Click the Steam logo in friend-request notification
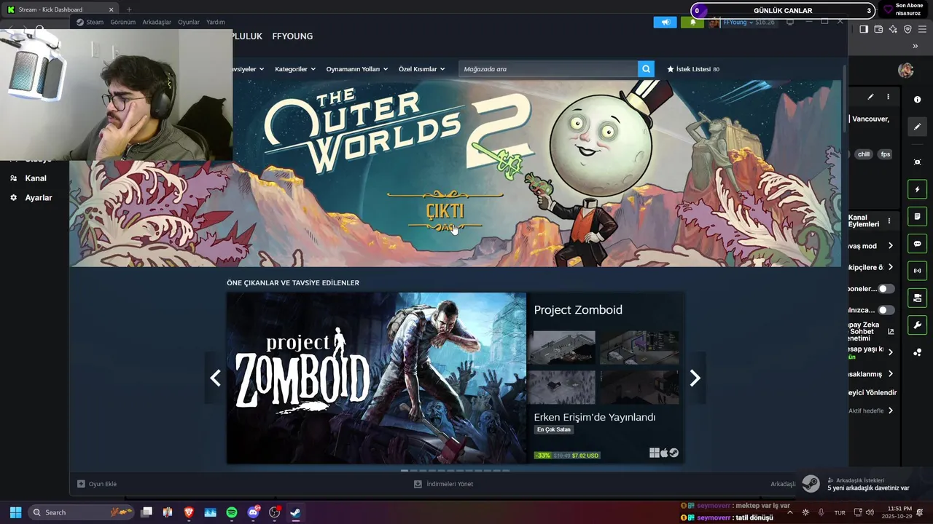 811,484
